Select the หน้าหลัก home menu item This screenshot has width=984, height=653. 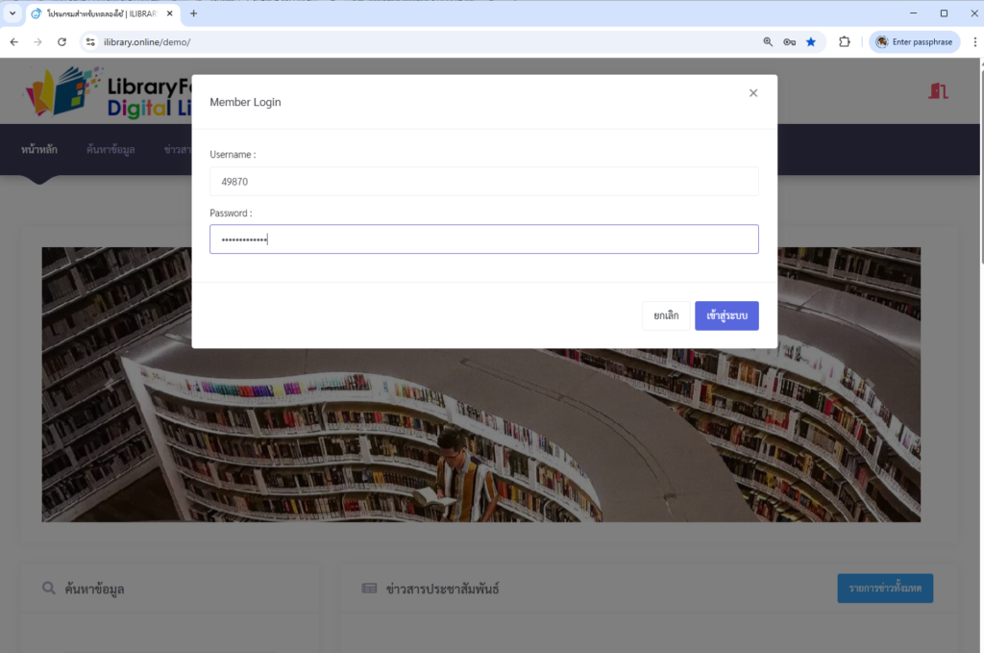coord(39,149)
